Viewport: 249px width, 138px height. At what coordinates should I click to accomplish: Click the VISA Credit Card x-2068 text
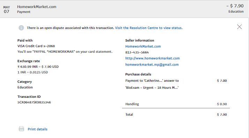[x=36, y=46]
